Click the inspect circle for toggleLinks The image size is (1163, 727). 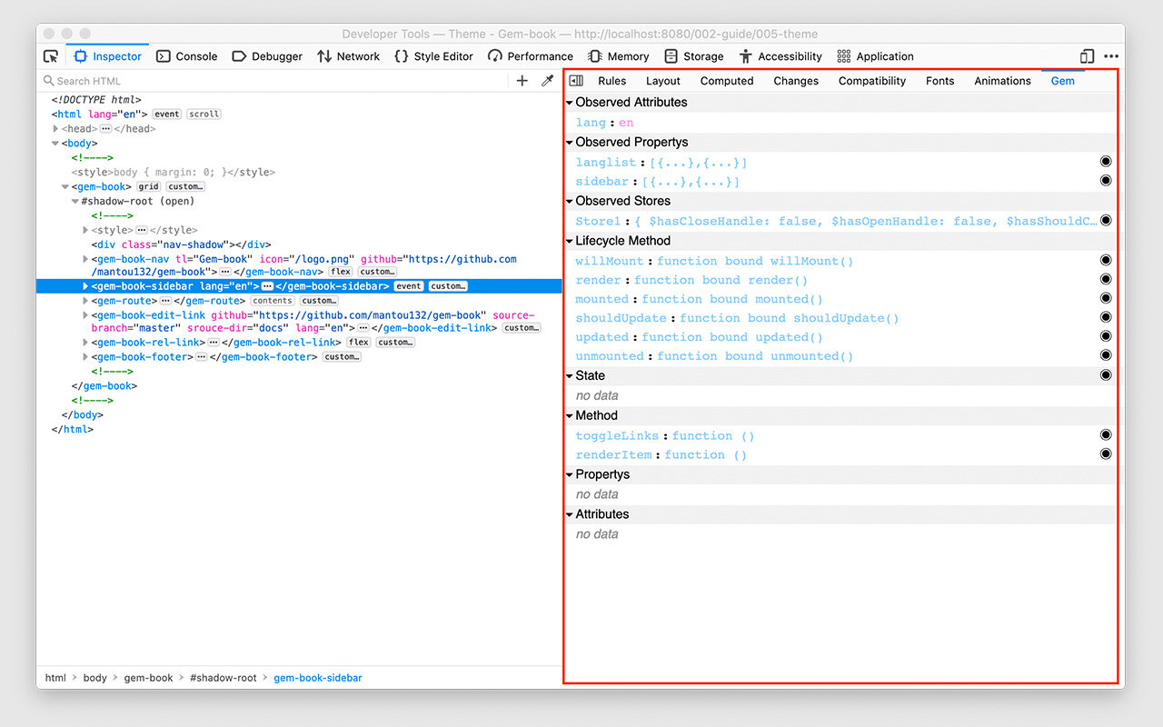point(1106,435)
